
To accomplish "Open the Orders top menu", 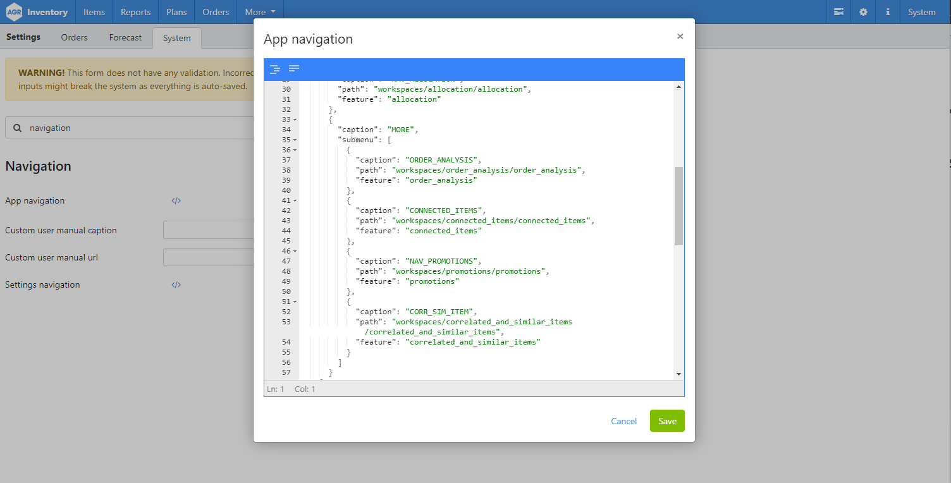I will click(216, 12).
